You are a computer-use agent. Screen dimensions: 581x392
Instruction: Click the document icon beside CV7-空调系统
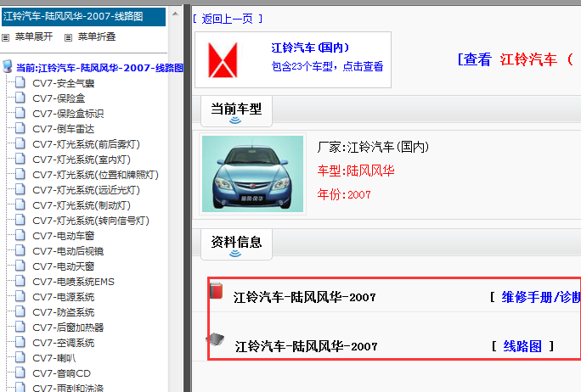pos(20,343)
